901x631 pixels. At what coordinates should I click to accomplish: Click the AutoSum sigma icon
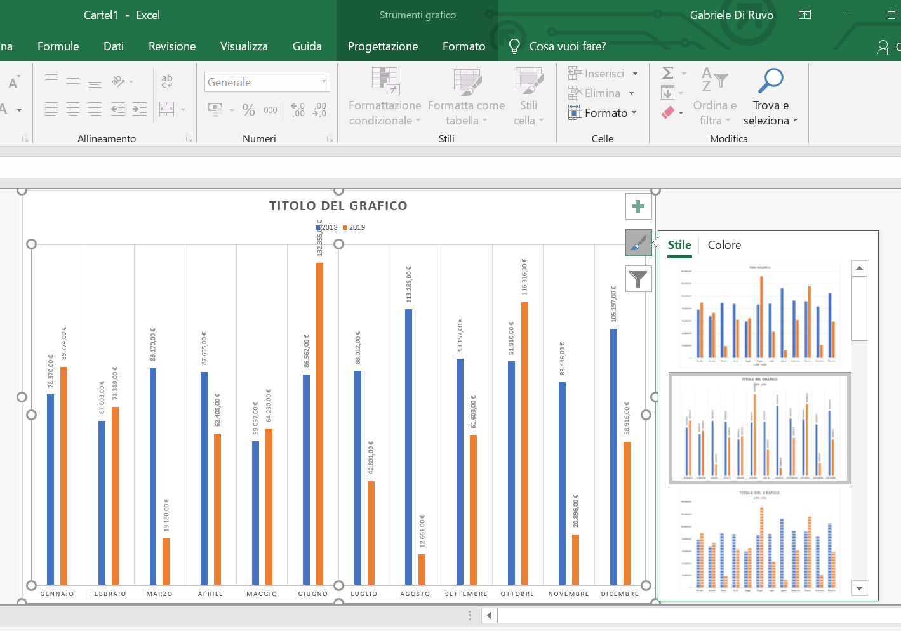[668, 73]
